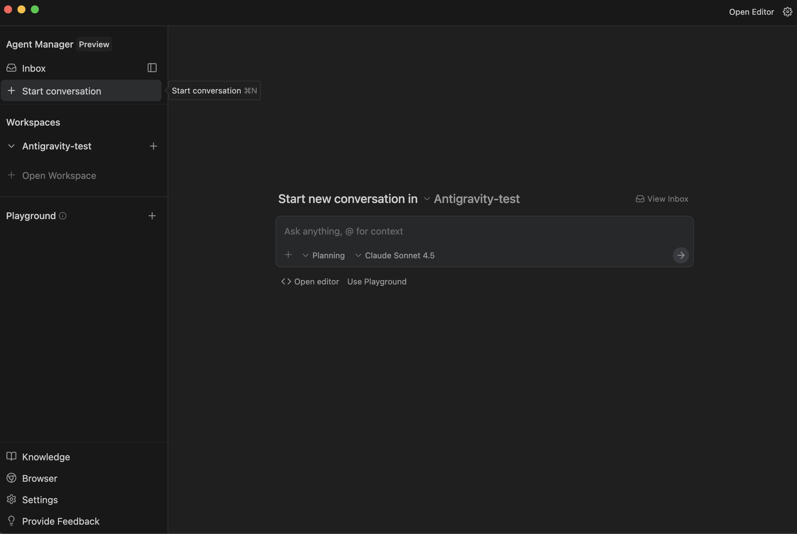
Task: Click the settings gear icon at top right
Action: pyautogui.click(x=787, y=12)
